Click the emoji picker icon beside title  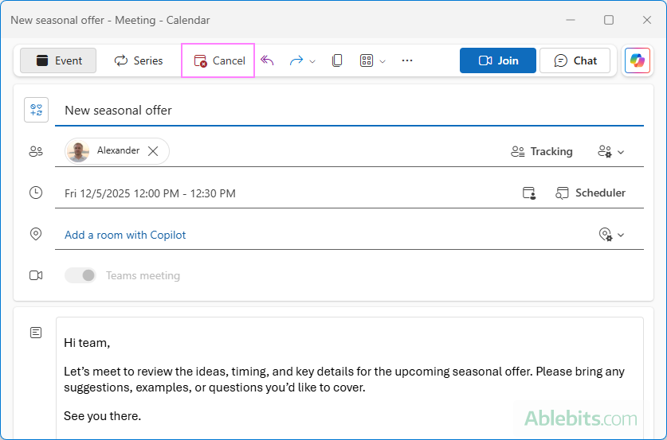[36, 110]
